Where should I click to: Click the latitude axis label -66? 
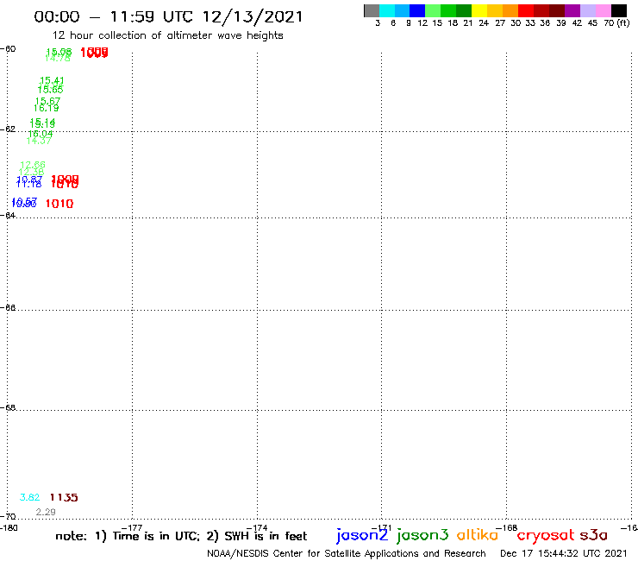point(8,307)
